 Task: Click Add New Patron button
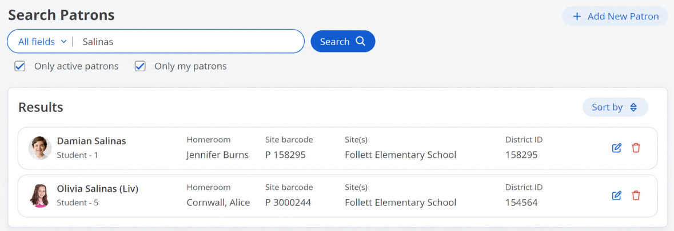pos(615,17)
